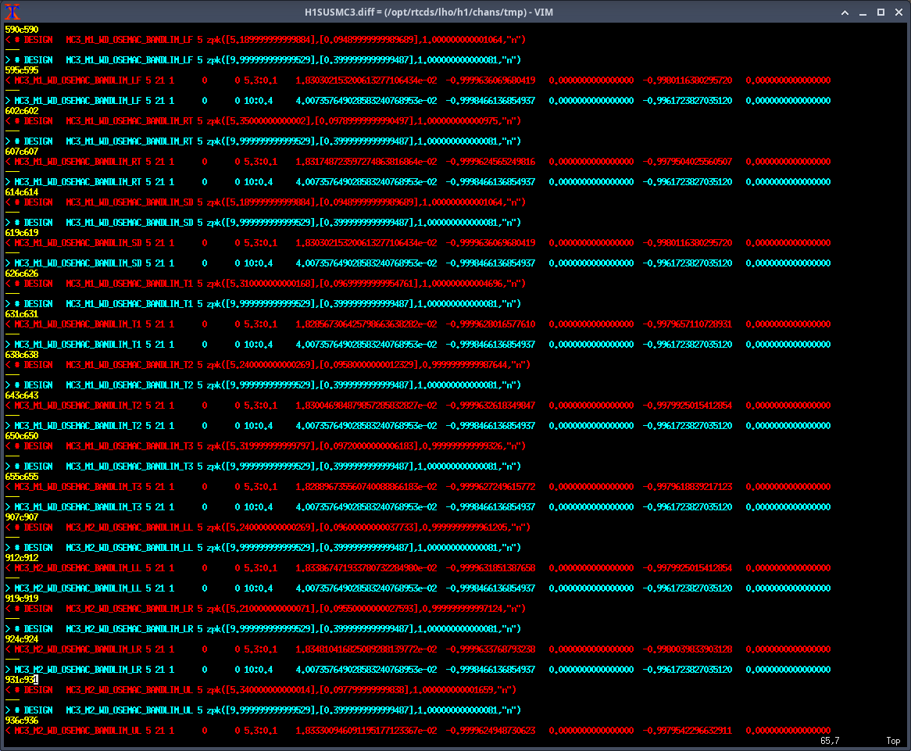Click the Top scroll position indicator
911x751 pixels.
click(x=892, y=741)
